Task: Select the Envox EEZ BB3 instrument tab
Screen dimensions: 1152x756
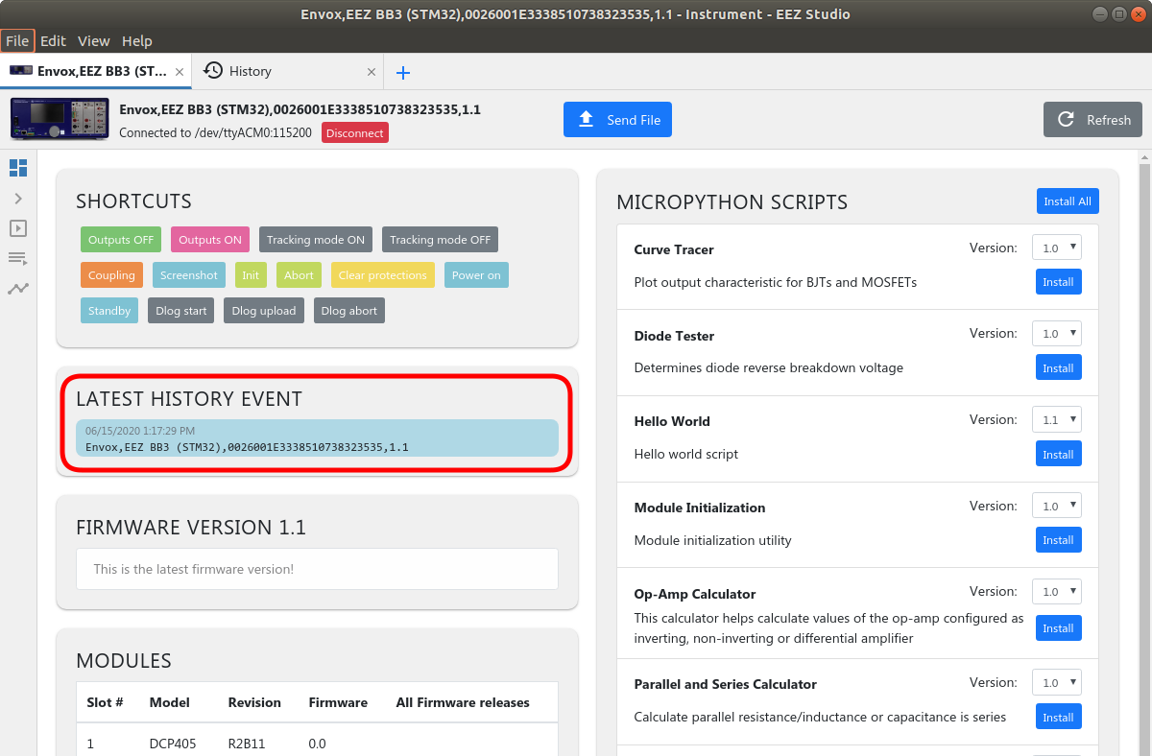Action: 96,72
